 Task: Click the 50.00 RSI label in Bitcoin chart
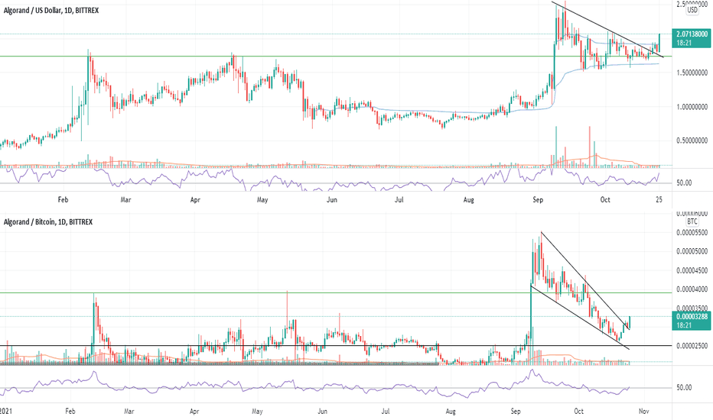(684, 388)
